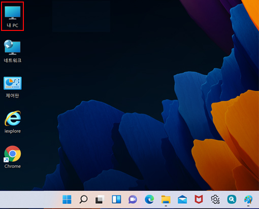Click the '제어판' text label

pyautogui.click(x=13, y=95)
